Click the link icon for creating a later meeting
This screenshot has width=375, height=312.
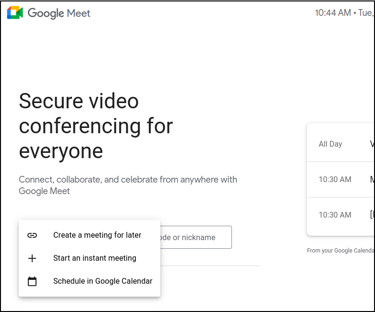(x=32, y=235)
